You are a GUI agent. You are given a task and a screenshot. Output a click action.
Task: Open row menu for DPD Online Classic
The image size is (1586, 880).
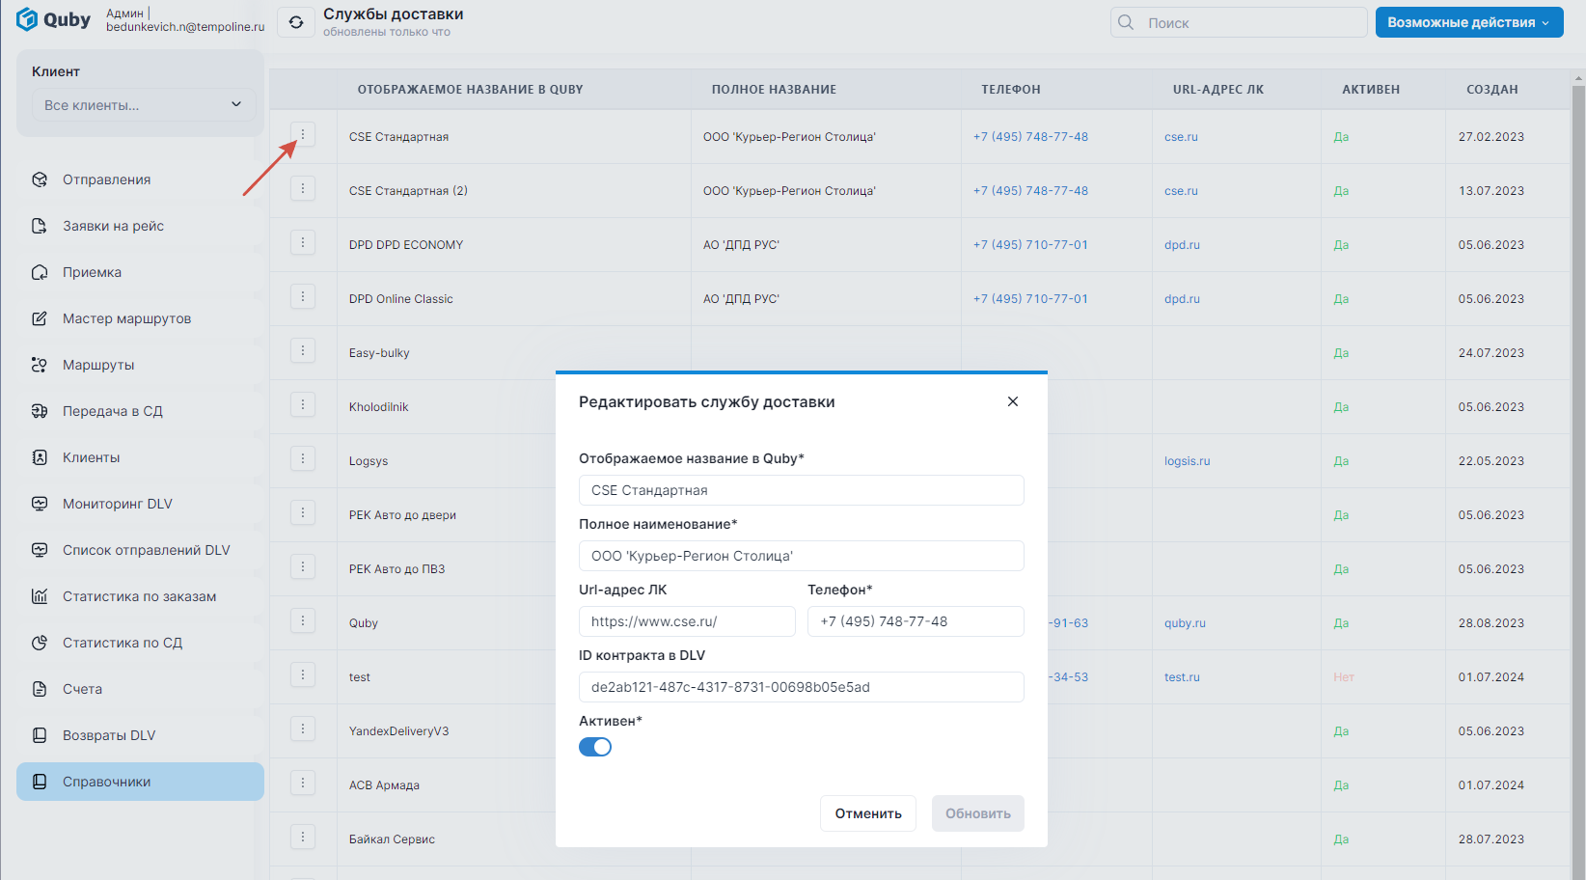(x=303, y=297)
